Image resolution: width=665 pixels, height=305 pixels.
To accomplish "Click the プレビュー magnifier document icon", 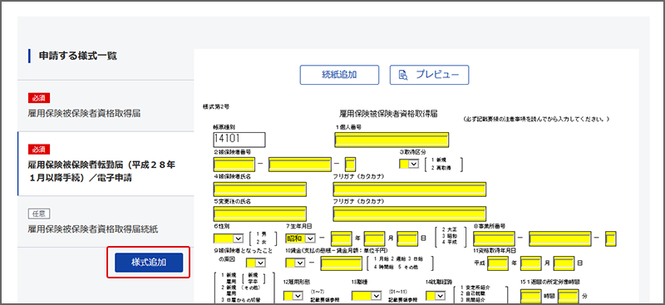I will click(x=403, y=76).
